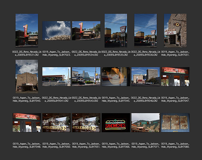Choose the Inn sign thumbnail SL8Y9535
This screenshot has height=160, width=202.
tap(116, 31)
